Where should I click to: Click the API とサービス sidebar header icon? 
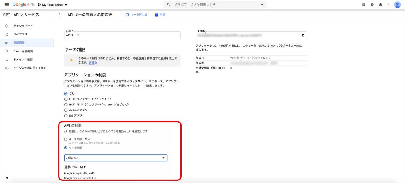(7, 15)
